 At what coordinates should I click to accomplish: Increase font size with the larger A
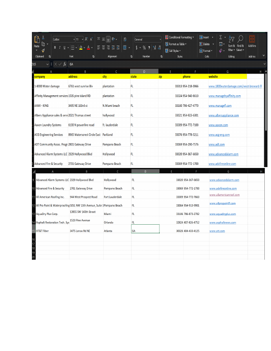(86, 39)
